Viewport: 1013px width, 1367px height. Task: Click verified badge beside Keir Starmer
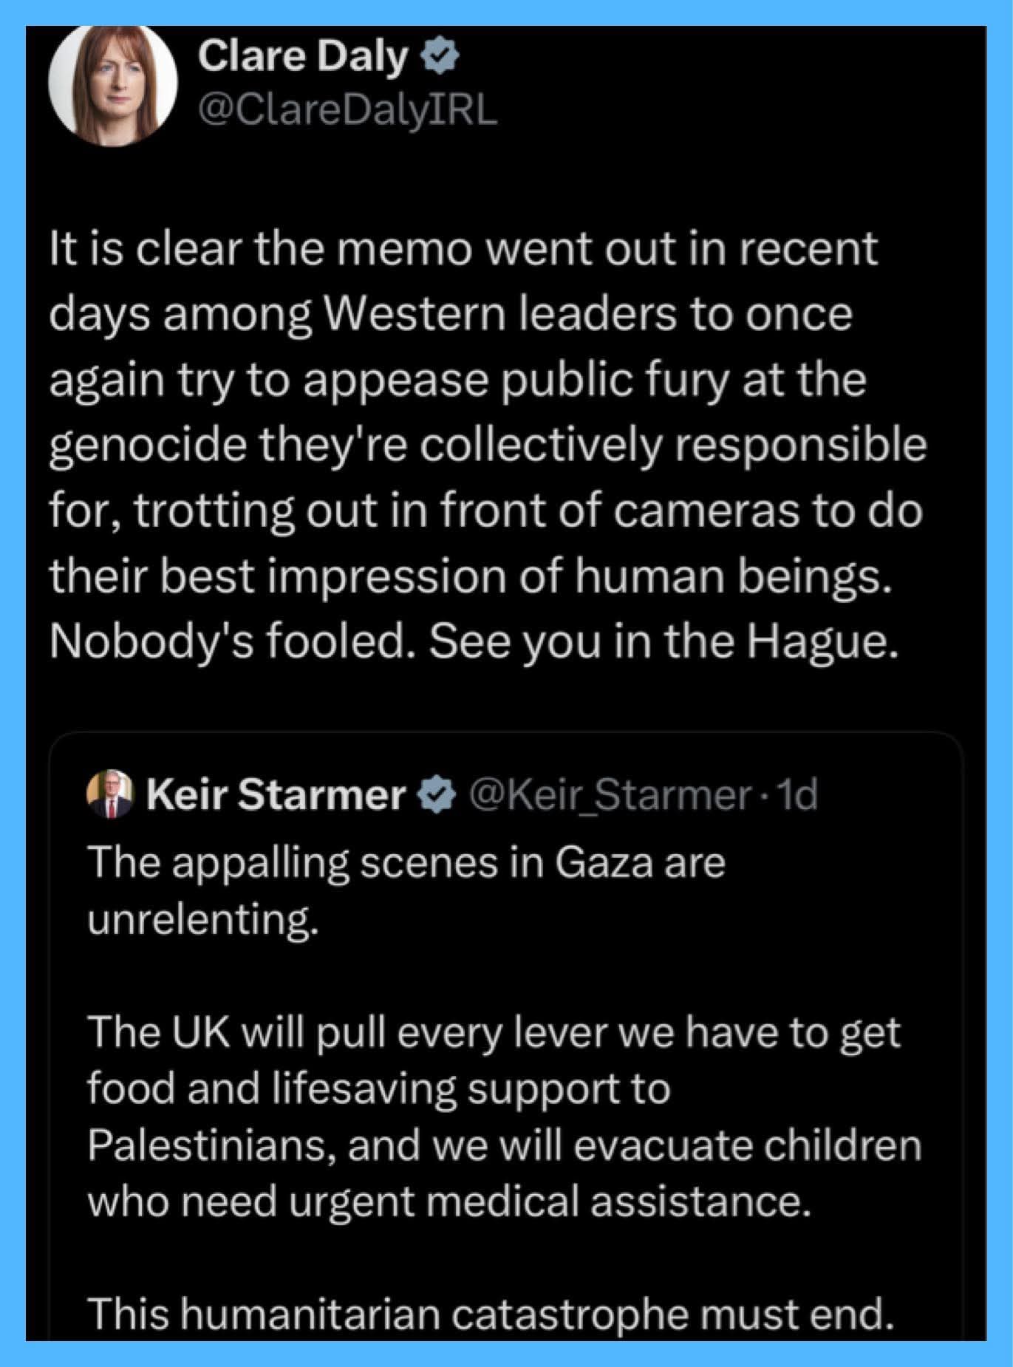(x=437, y=795)
